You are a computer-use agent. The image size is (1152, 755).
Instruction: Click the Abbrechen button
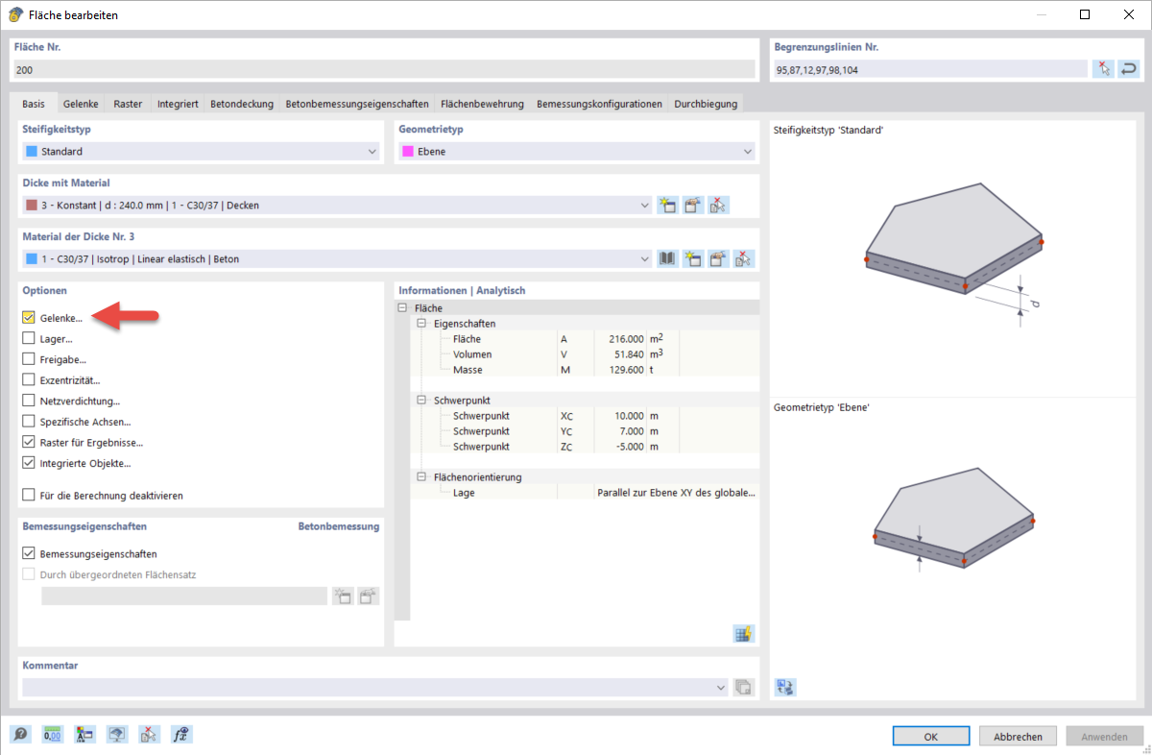click(x=1018, y=737)
